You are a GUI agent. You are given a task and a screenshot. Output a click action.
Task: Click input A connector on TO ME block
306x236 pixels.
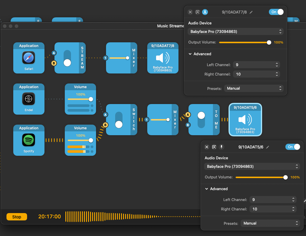188,115
